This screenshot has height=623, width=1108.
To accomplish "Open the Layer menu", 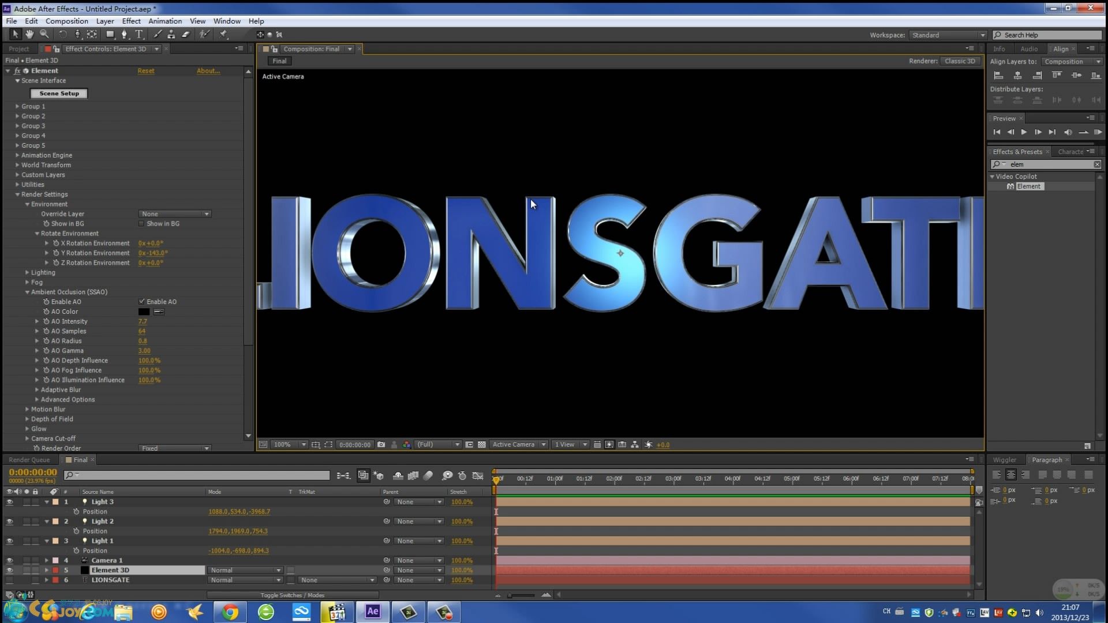I will point(105,21).
